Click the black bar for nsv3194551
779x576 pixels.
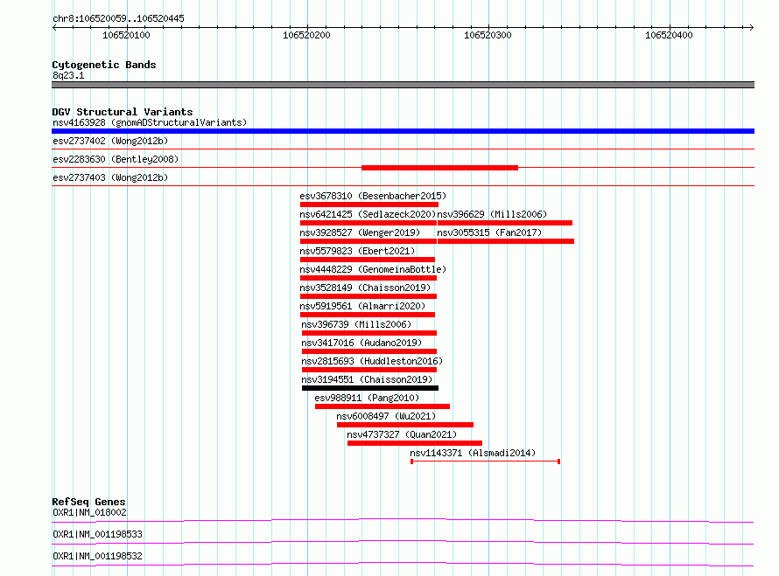(x=370, y=388)
